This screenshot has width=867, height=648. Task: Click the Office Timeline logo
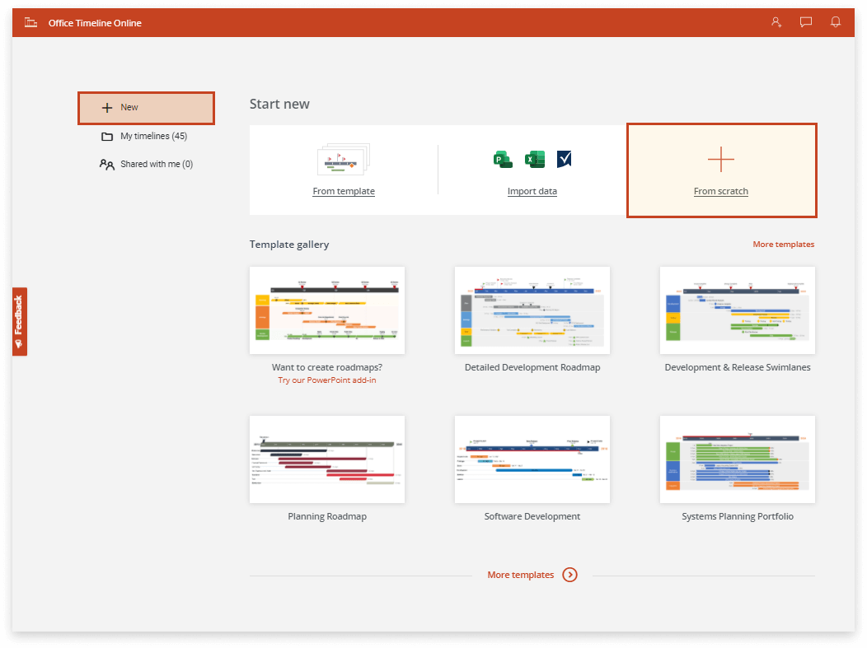tap(30, 22)
